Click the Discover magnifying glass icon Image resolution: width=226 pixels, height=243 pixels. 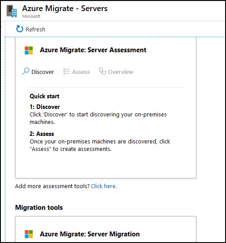(x=26, y=71)
